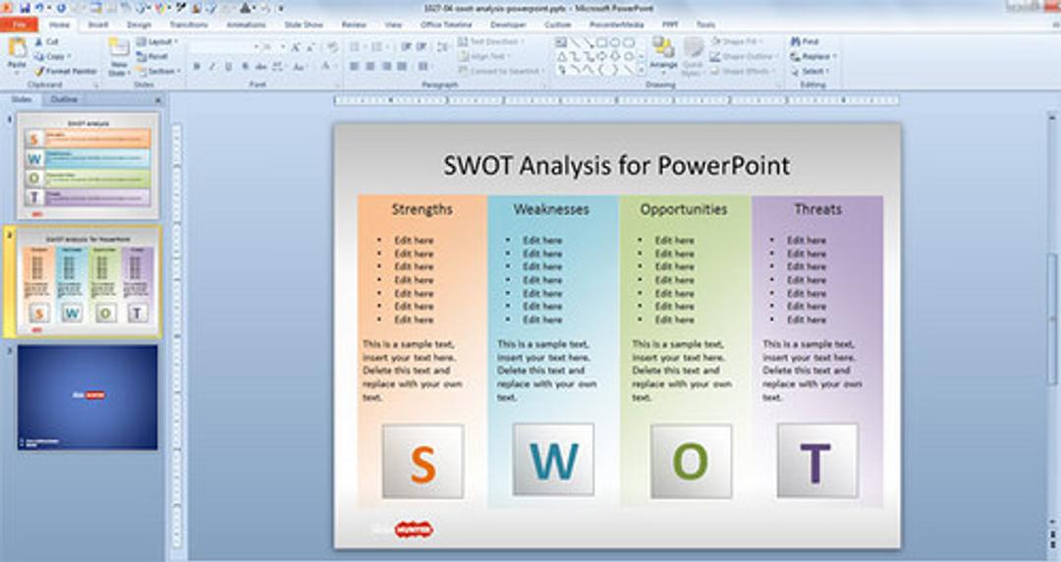1061x562 pixels.
Task: Switch to the Transitions tab
Action: [189, 25]
